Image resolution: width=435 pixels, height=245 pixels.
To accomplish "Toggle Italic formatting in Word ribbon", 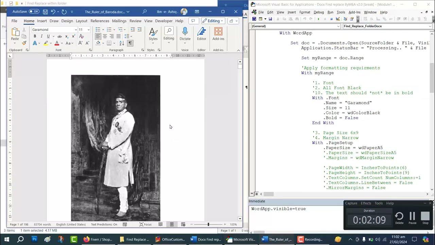I will (x=41, y=36).
